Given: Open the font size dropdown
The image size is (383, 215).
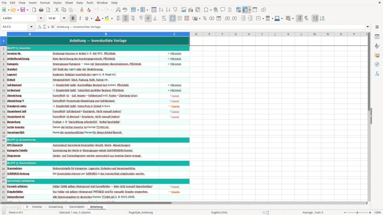Looking at the screenshot, I should [x=64, y=18].
